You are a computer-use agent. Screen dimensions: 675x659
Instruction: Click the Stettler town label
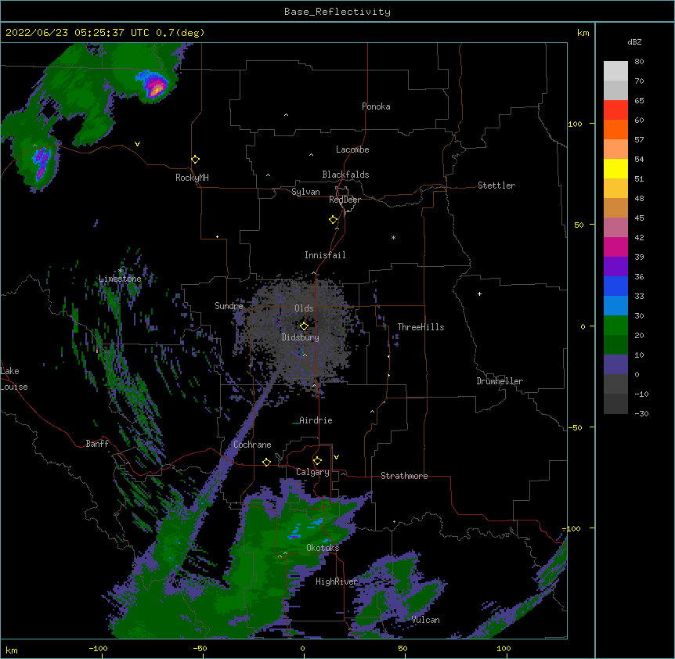tap(496, 185)
